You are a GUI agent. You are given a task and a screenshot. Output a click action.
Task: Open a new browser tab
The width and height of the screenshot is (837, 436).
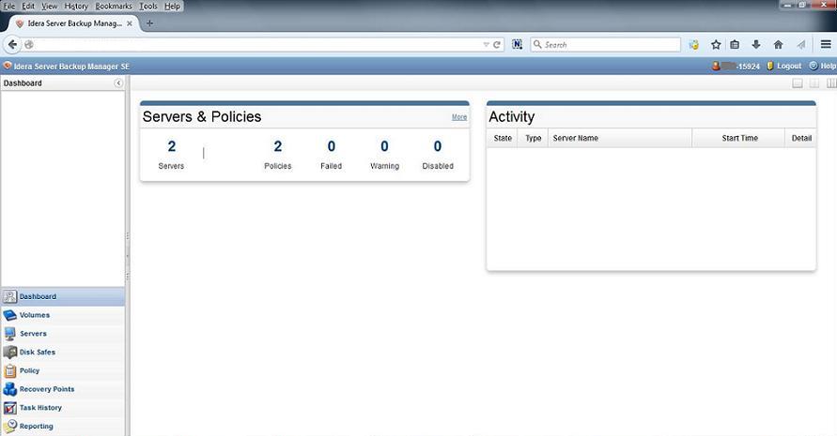pyautogui.click(x=150, y=23)
